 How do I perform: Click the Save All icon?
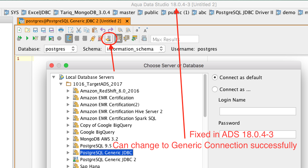pos(51,30)
